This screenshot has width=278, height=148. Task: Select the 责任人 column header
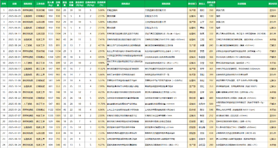coord(202,4)
